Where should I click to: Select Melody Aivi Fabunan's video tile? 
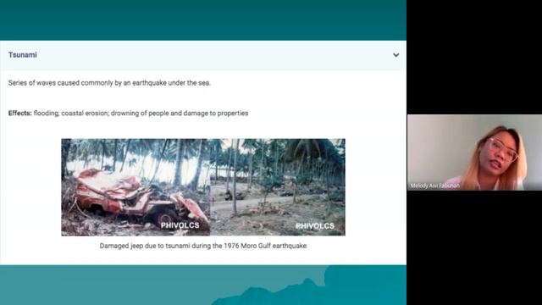coord(474,152)
